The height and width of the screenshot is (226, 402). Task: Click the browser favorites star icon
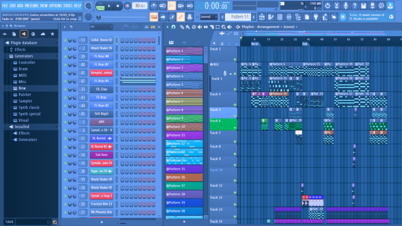[x=52, y=34]
